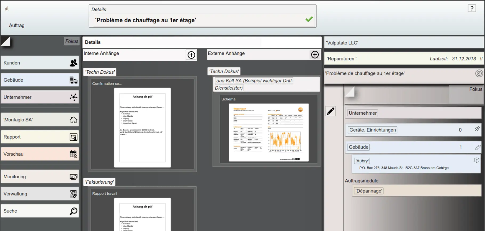Open the 'Montagio SA' home entry

[40, 120]
